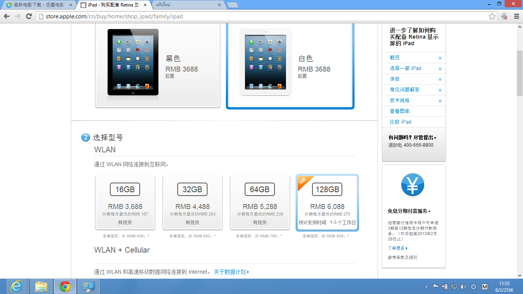Image resolution: width=523 pixels, height=294 pixels.
Task: Open the network connection tray icon
Action: pyautogui.click(x=454, y=287)
